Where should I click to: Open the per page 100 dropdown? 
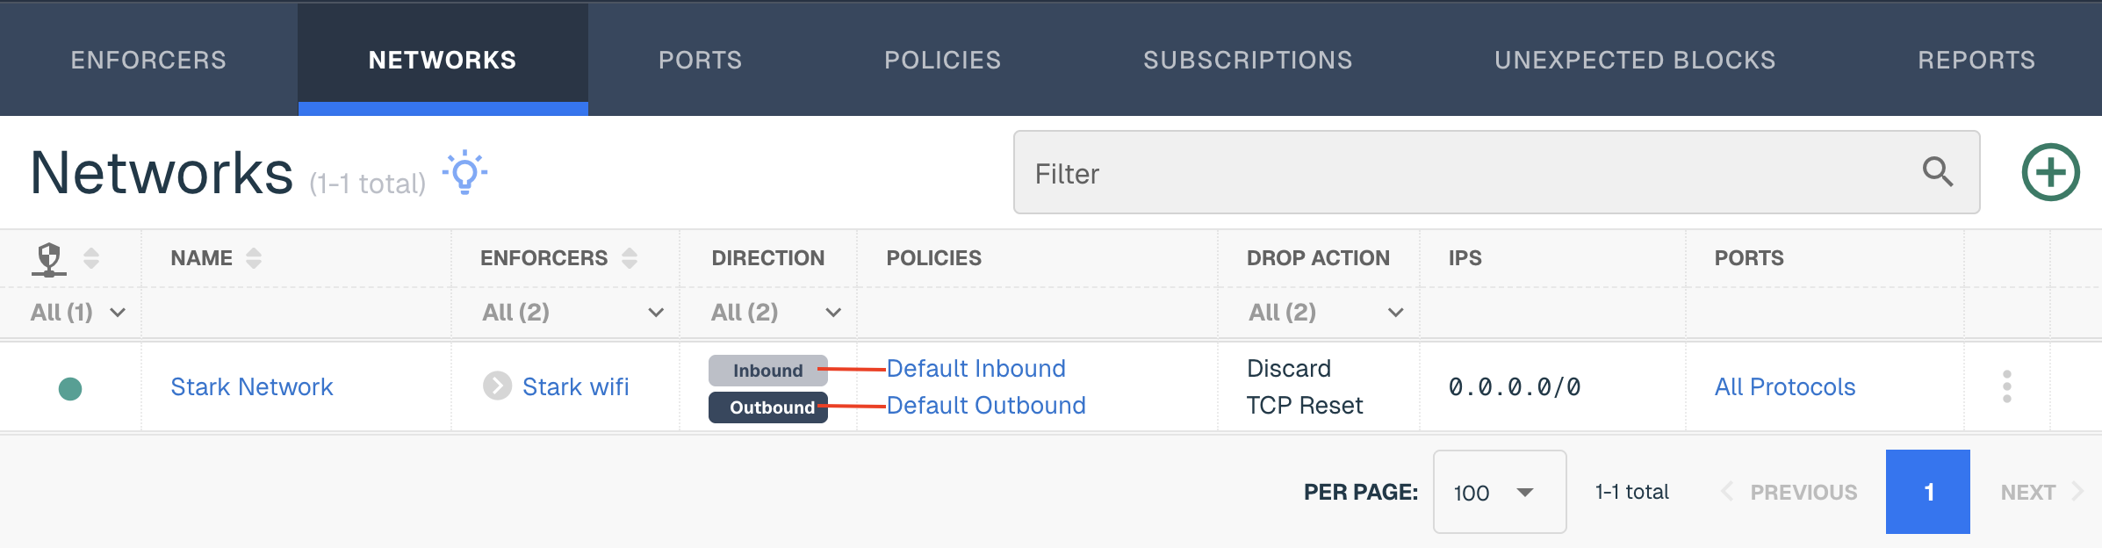(x=1499, y=492)
